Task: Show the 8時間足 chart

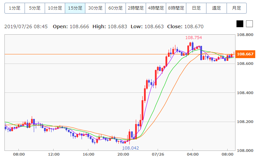Action: pyautogui.click(x=176, y=8)
